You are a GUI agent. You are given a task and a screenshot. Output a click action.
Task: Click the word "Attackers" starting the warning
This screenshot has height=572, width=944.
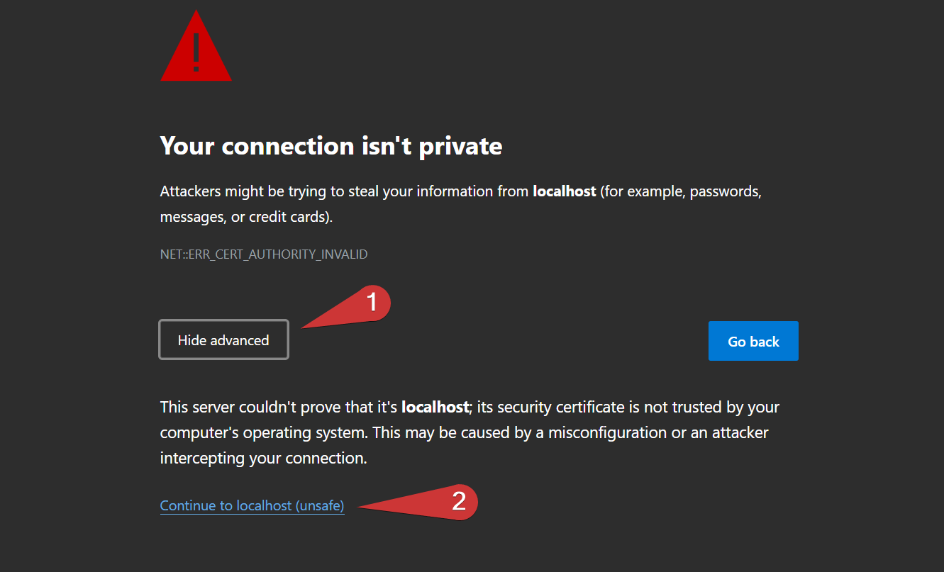[191, 191]
